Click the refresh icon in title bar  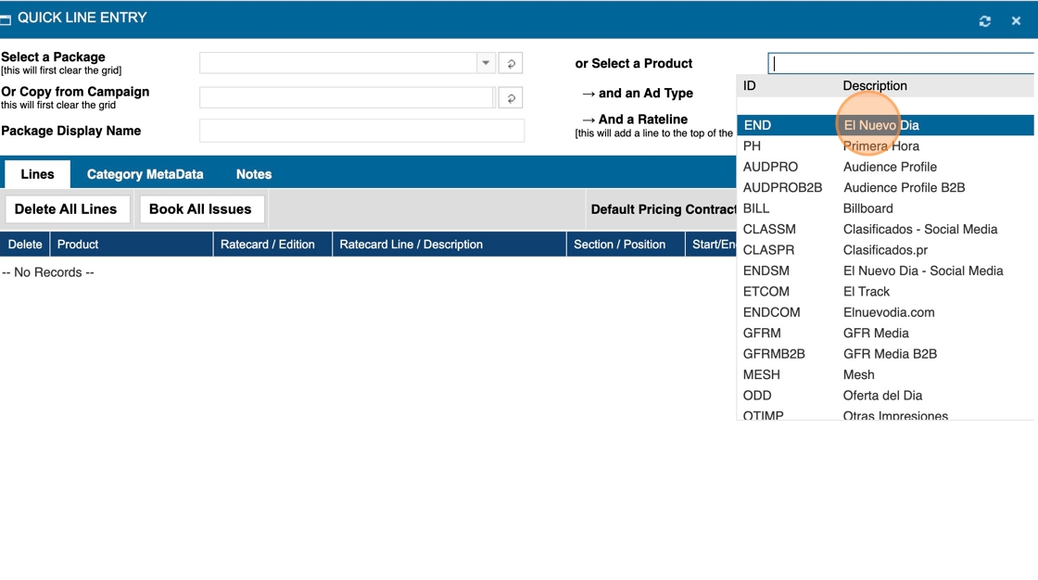point(984,21)
